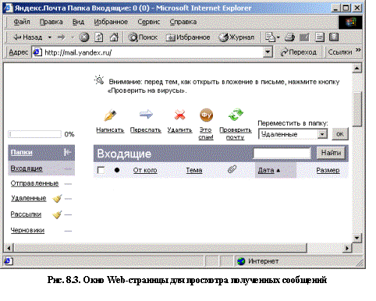
Task: Sort messages by Тема column
Action: 194,170
